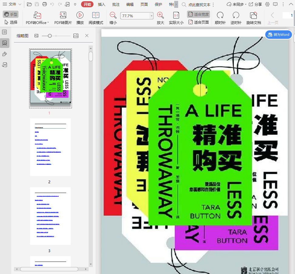Viewport: 295px width, 274px height.
Task: Click the 播放 play icon
Action: (x=80, y=15)
